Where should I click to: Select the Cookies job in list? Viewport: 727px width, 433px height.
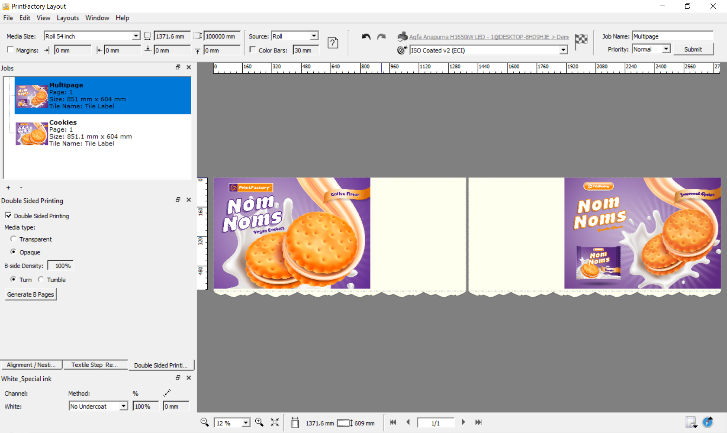click(x=103, y=133)
